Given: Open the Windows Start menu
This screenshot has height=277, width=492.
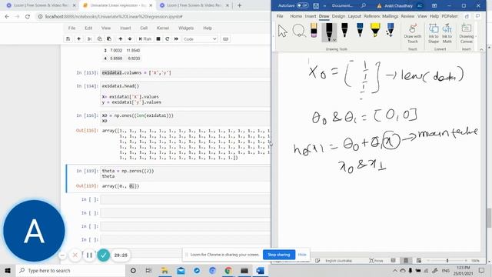Looking at the screenshot, I should [8, 270].
